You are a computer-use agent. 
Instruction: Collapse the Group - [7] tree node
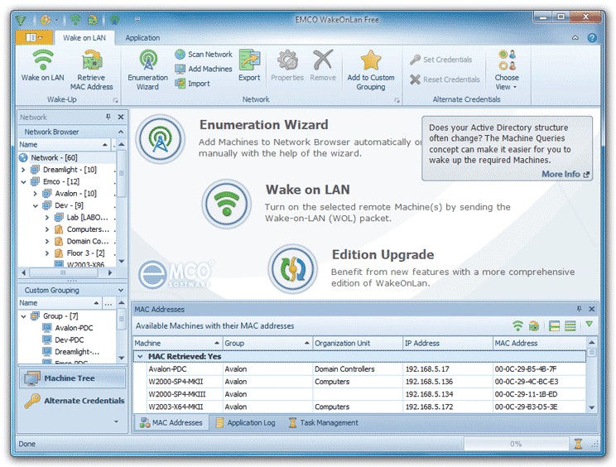[x=23, y=316]
